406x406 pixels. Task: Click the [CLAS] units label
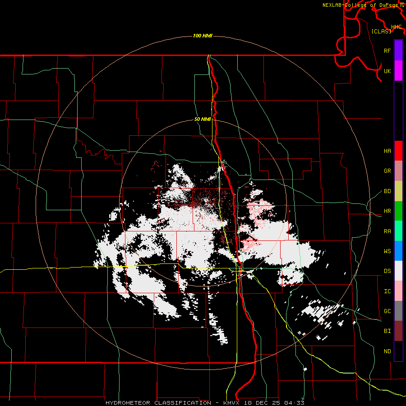click(x=381, y=31)
